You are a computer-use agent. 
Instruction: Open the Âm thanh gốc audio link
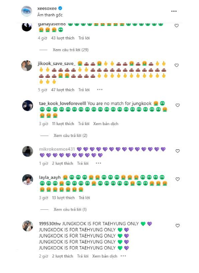tap(50, 15)
